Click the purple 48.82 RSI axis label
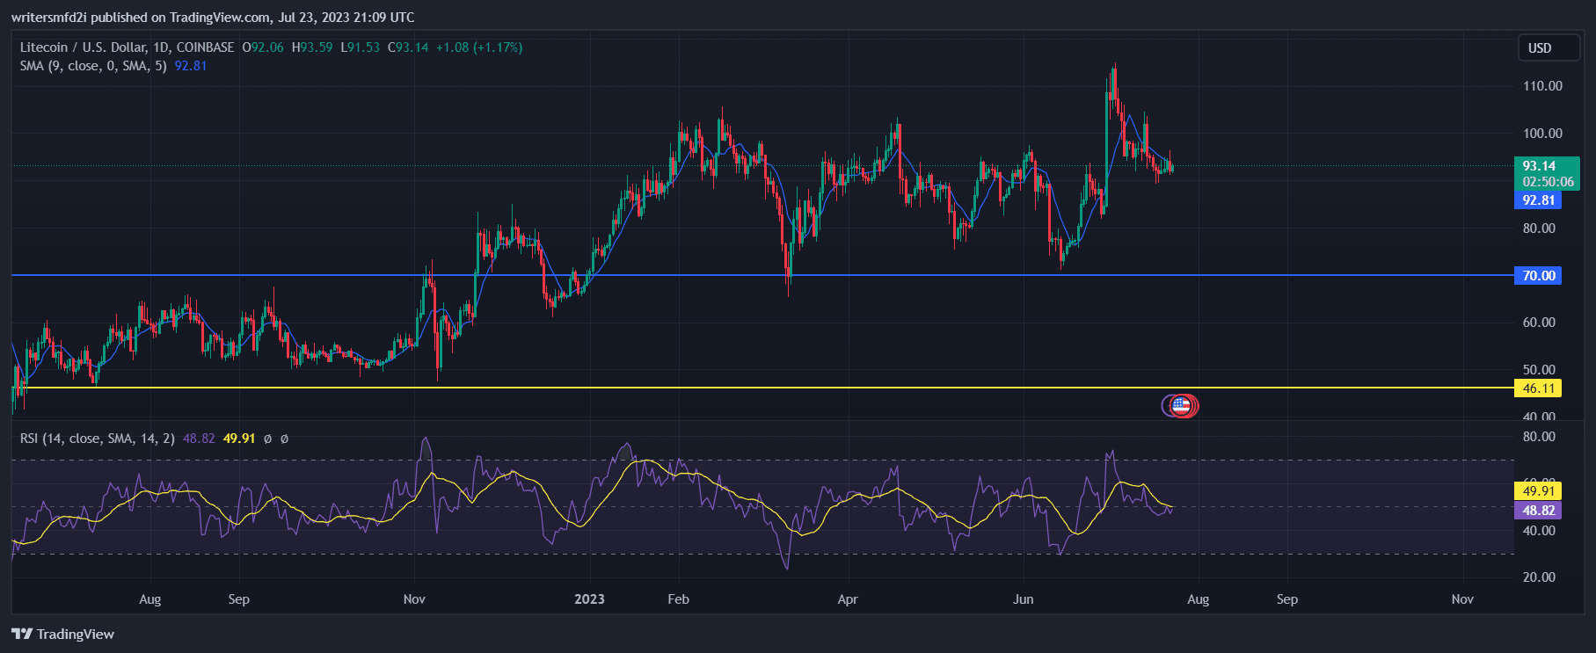Screen dimensions: 1596x653 (x=1537, y=510)
